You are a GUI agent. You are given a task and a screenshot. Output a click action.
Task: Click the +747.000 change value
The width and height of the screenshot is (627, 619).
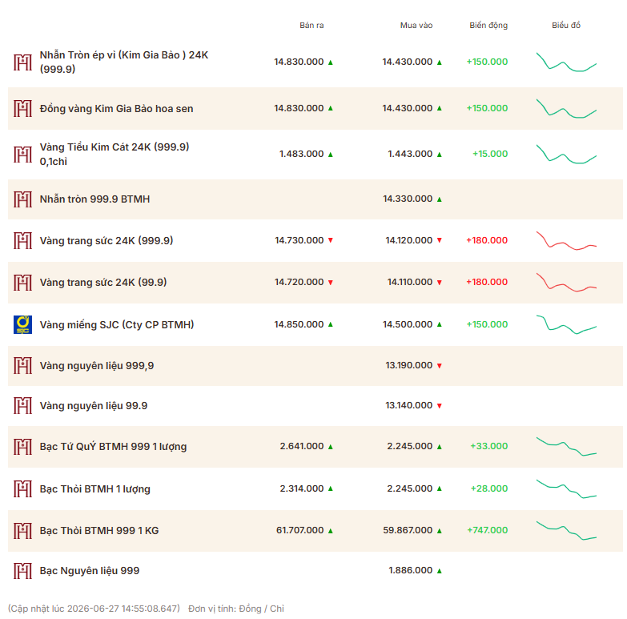tap(488, 530)
